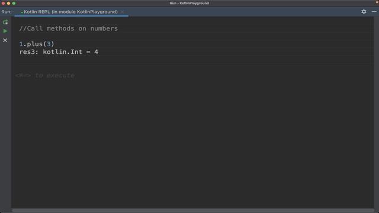The height and width of the screenshot is (213, 379).
Task: Click the REPL input field placeholder
Action: (45, 75)
